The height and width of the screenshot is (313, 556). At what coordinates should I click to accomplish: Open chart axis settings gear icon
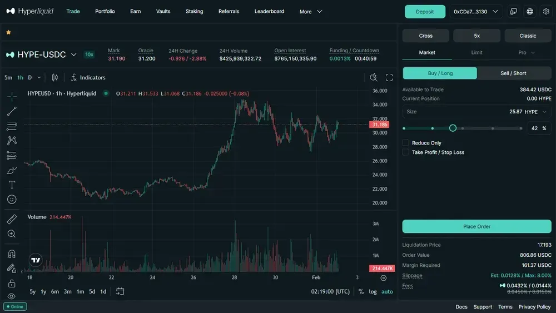coord(383,278)
